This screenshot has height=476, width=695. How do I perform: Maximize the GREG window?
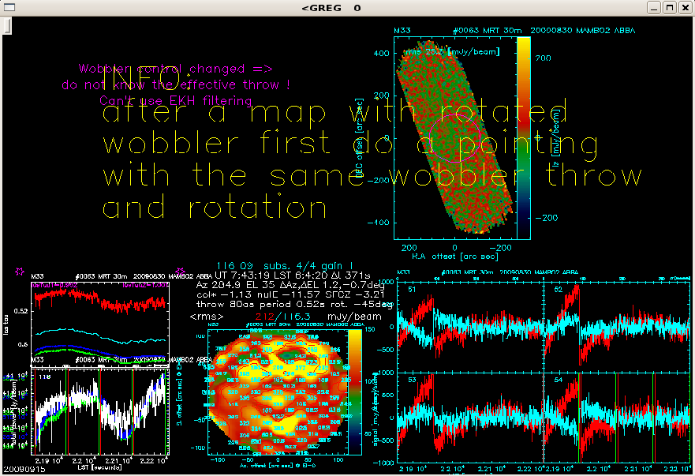[x=668, y=8]
